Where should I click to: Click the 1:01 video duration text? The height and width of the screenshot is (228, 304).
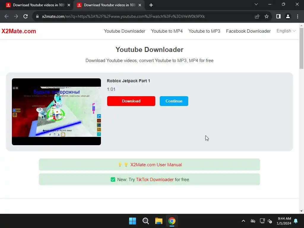tap(111, 89)
